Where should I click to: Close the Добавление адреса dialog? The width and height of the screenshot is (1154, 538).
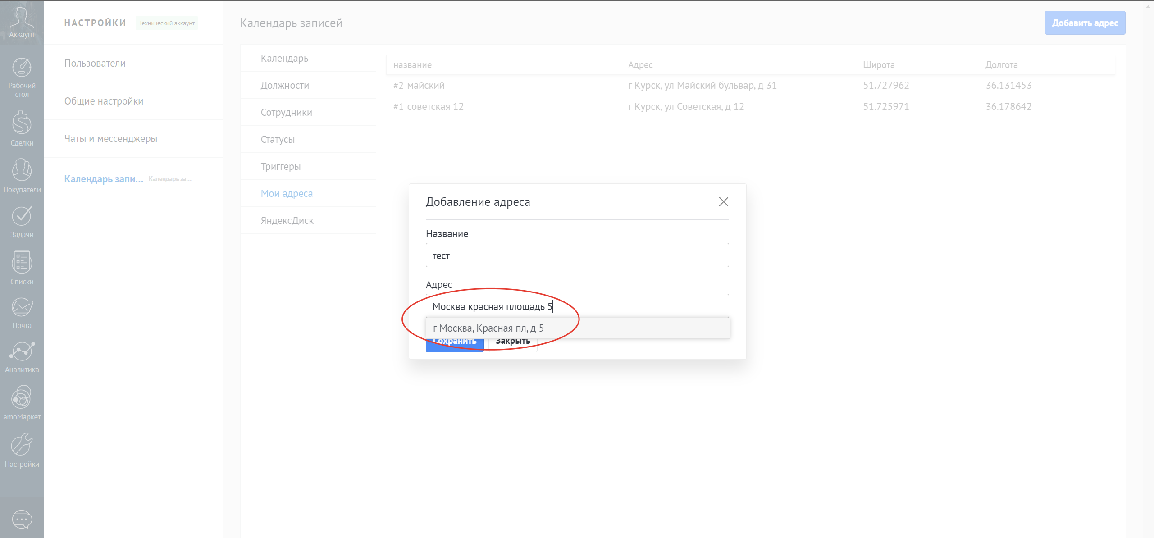pos(723,202)
